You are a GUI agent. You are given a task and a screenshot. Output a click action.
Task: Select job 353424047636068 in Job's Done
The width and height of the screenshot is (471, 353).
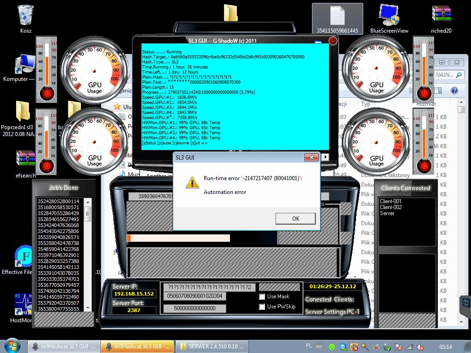pos(58,225)
